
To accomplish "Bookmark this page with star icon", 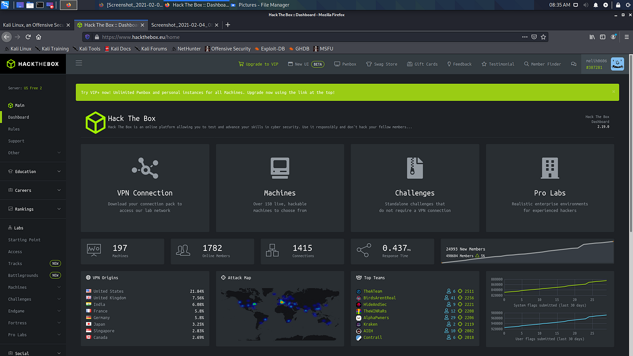I will point(543,37).
